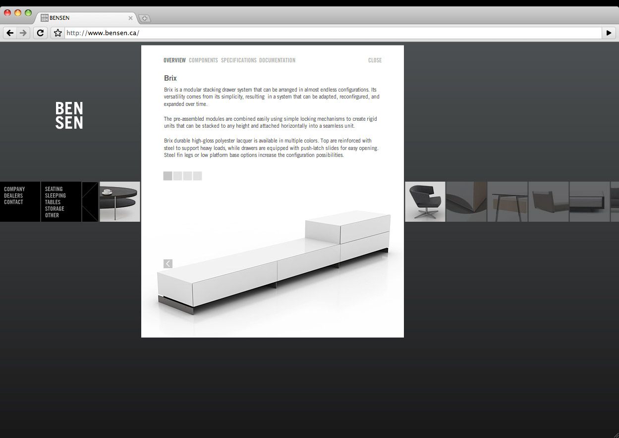Click the dark arrow tile in the navigation strip

click(90, 201)
